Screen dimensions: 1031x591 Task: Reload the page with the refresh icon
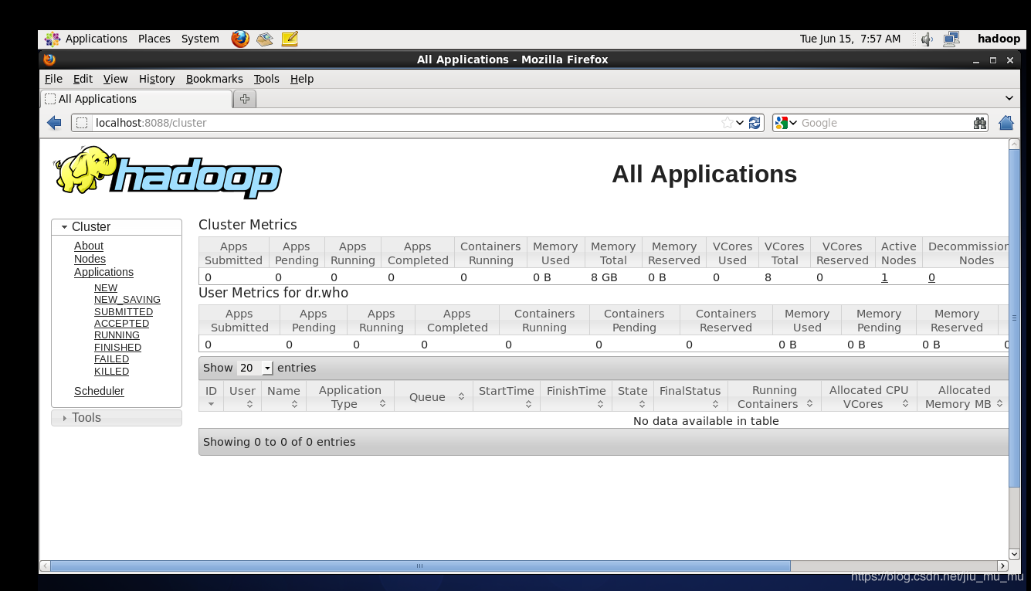755,123
